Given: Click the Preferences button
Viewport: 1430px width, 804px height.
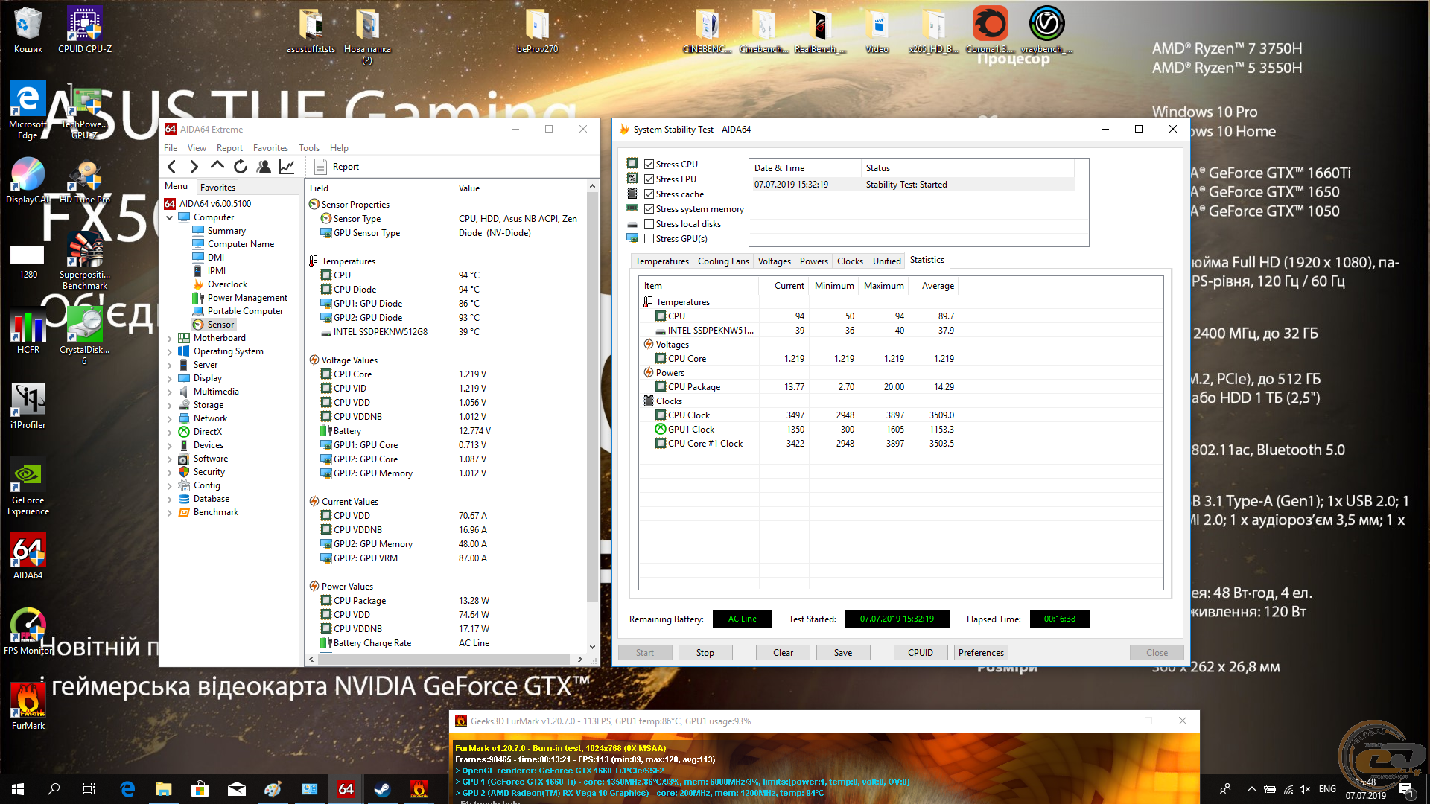Looking at the screenshot, I should pyautogui.click(x=981, y=653).
